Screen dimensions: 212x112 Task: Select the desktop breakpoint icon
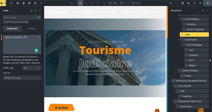pyautogui.click(x=80, y=3)
